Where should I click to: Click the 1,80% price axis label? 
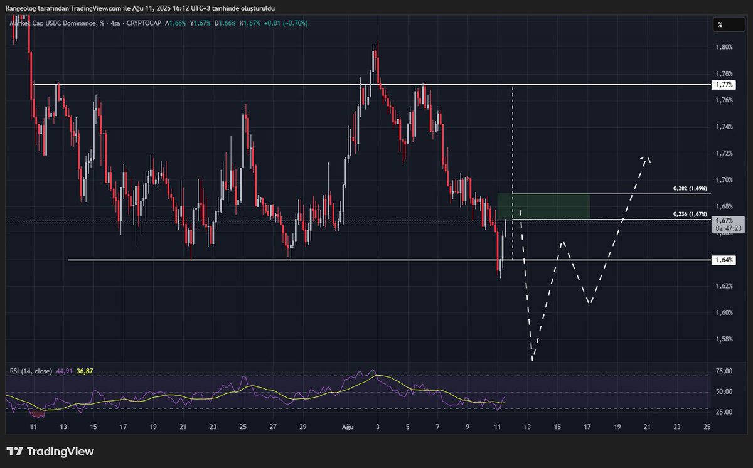(x=724, y=47)
